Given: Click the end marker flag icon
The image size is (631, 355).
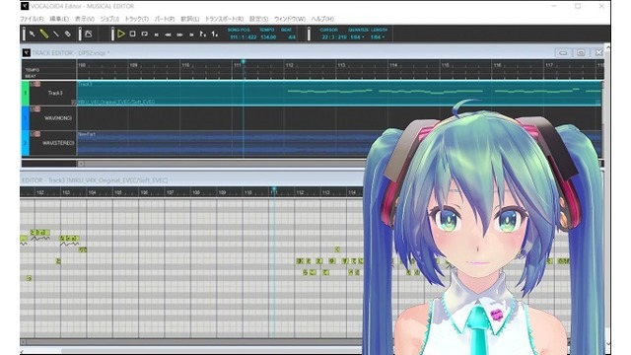Looking at the screenshot, I should [215, 35].
